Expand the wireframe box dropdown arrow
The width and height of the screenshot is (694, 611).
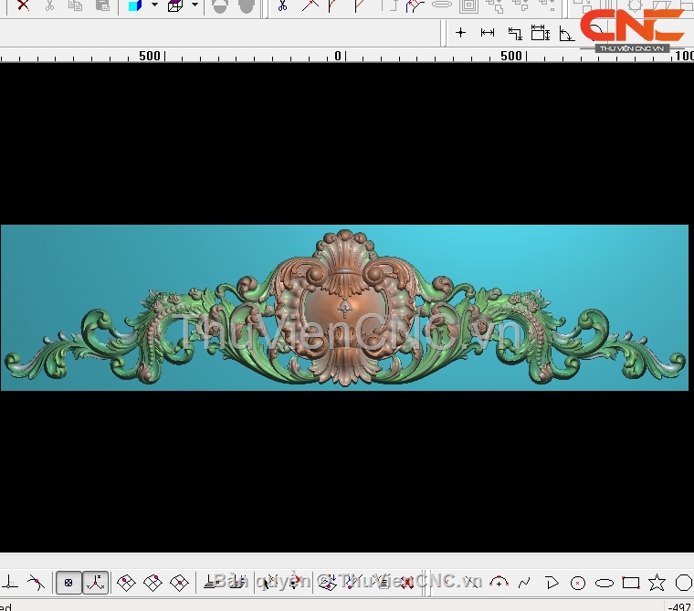(x=195, y=5)
